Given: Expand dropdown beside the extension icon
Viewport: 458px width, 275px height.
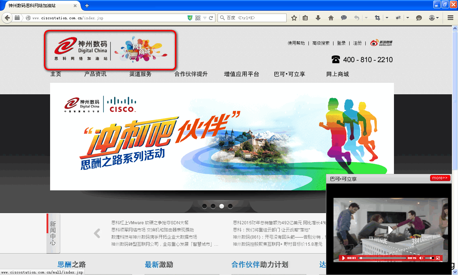Looking at the screenshot, I should tap(408, 18).
